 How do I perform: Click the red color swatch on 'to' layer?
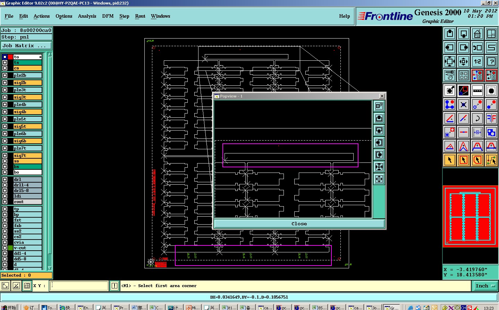point(10,57)
